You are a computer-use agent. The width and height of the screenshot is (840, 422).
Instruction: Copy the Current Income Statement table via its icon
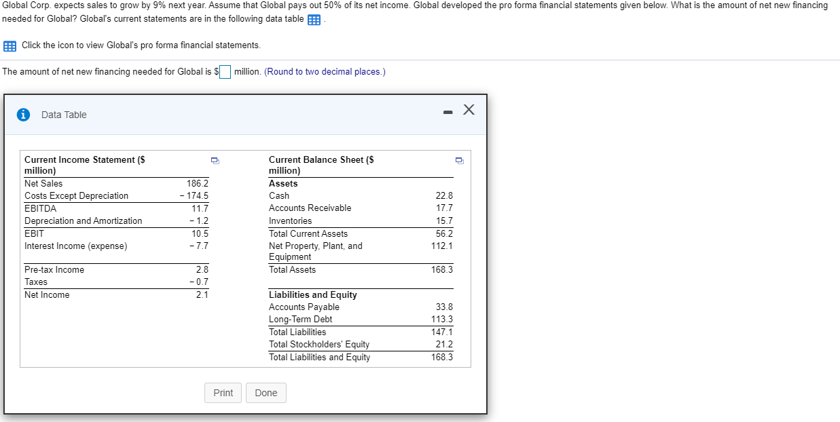coord(215,161)
